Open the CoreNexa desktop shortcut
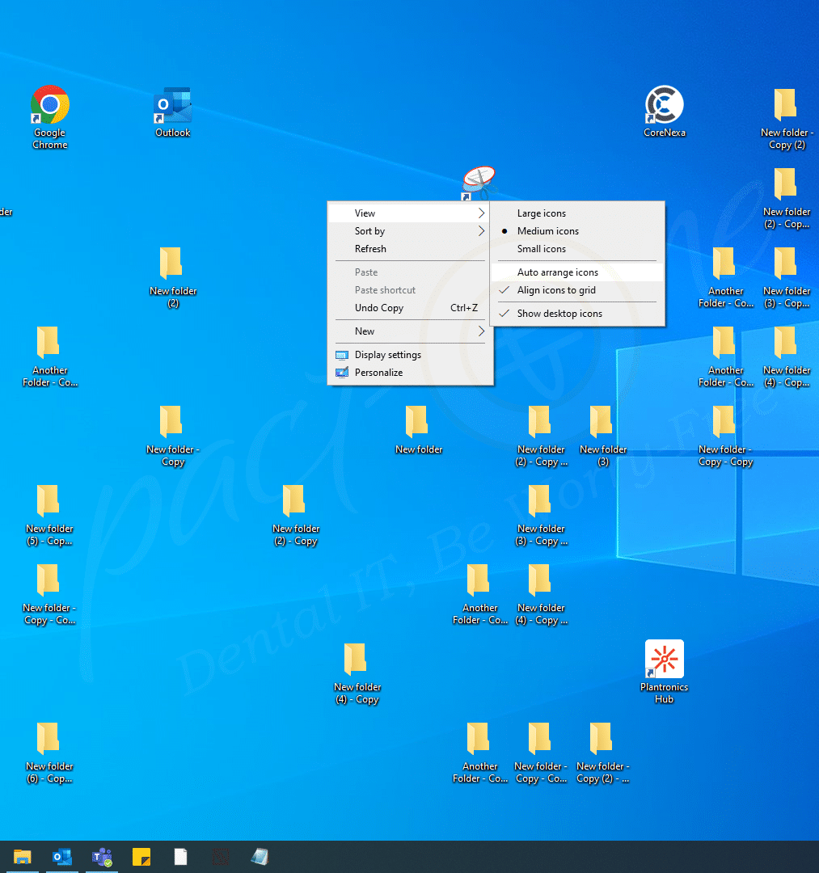Screen dimensions: 819x873 tap(664, 105)
